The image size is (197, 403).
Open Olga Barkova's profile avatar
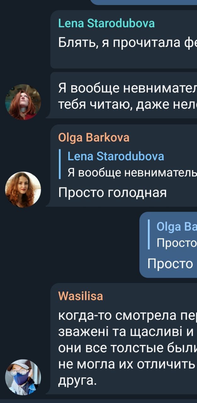pyautogui.click(x=23, y=190)
